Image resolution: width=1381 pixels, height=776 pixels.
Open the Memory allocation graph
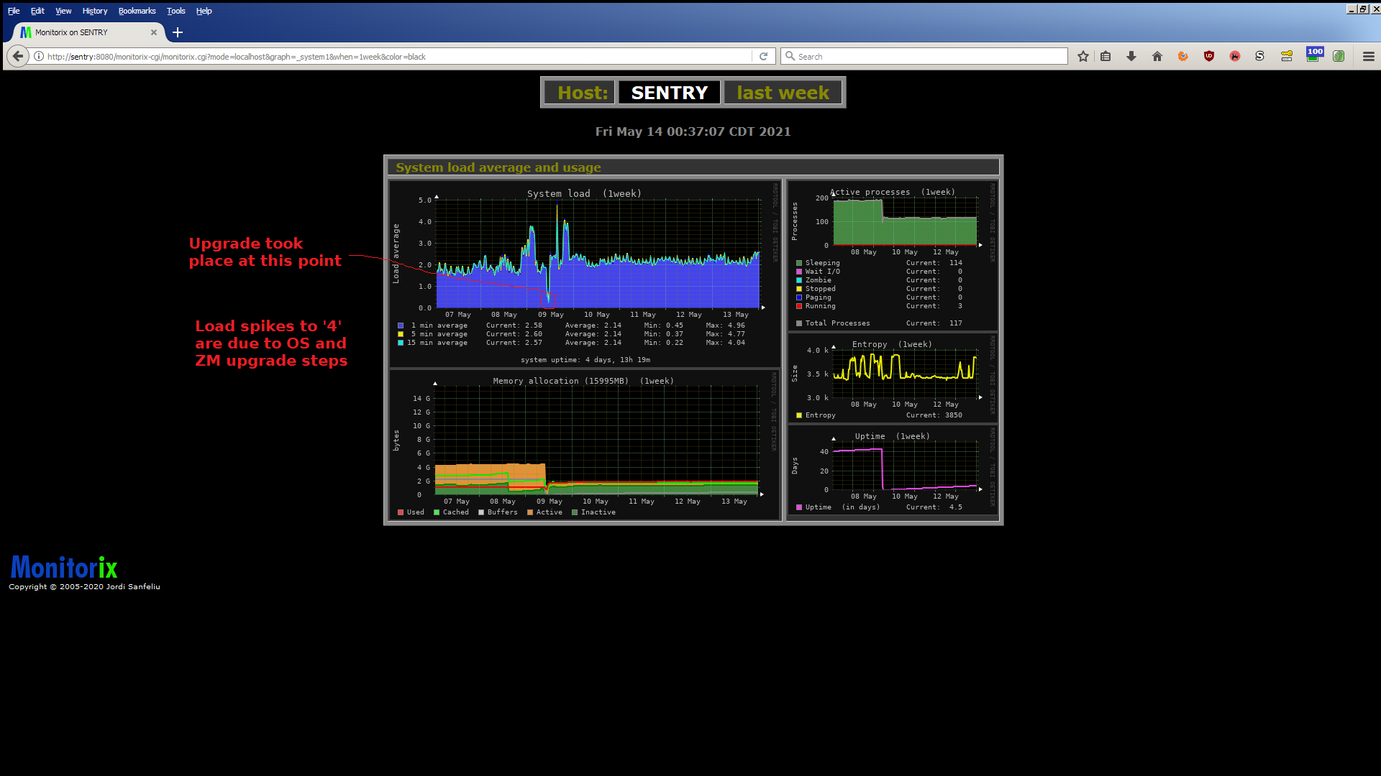click(585, 445)
